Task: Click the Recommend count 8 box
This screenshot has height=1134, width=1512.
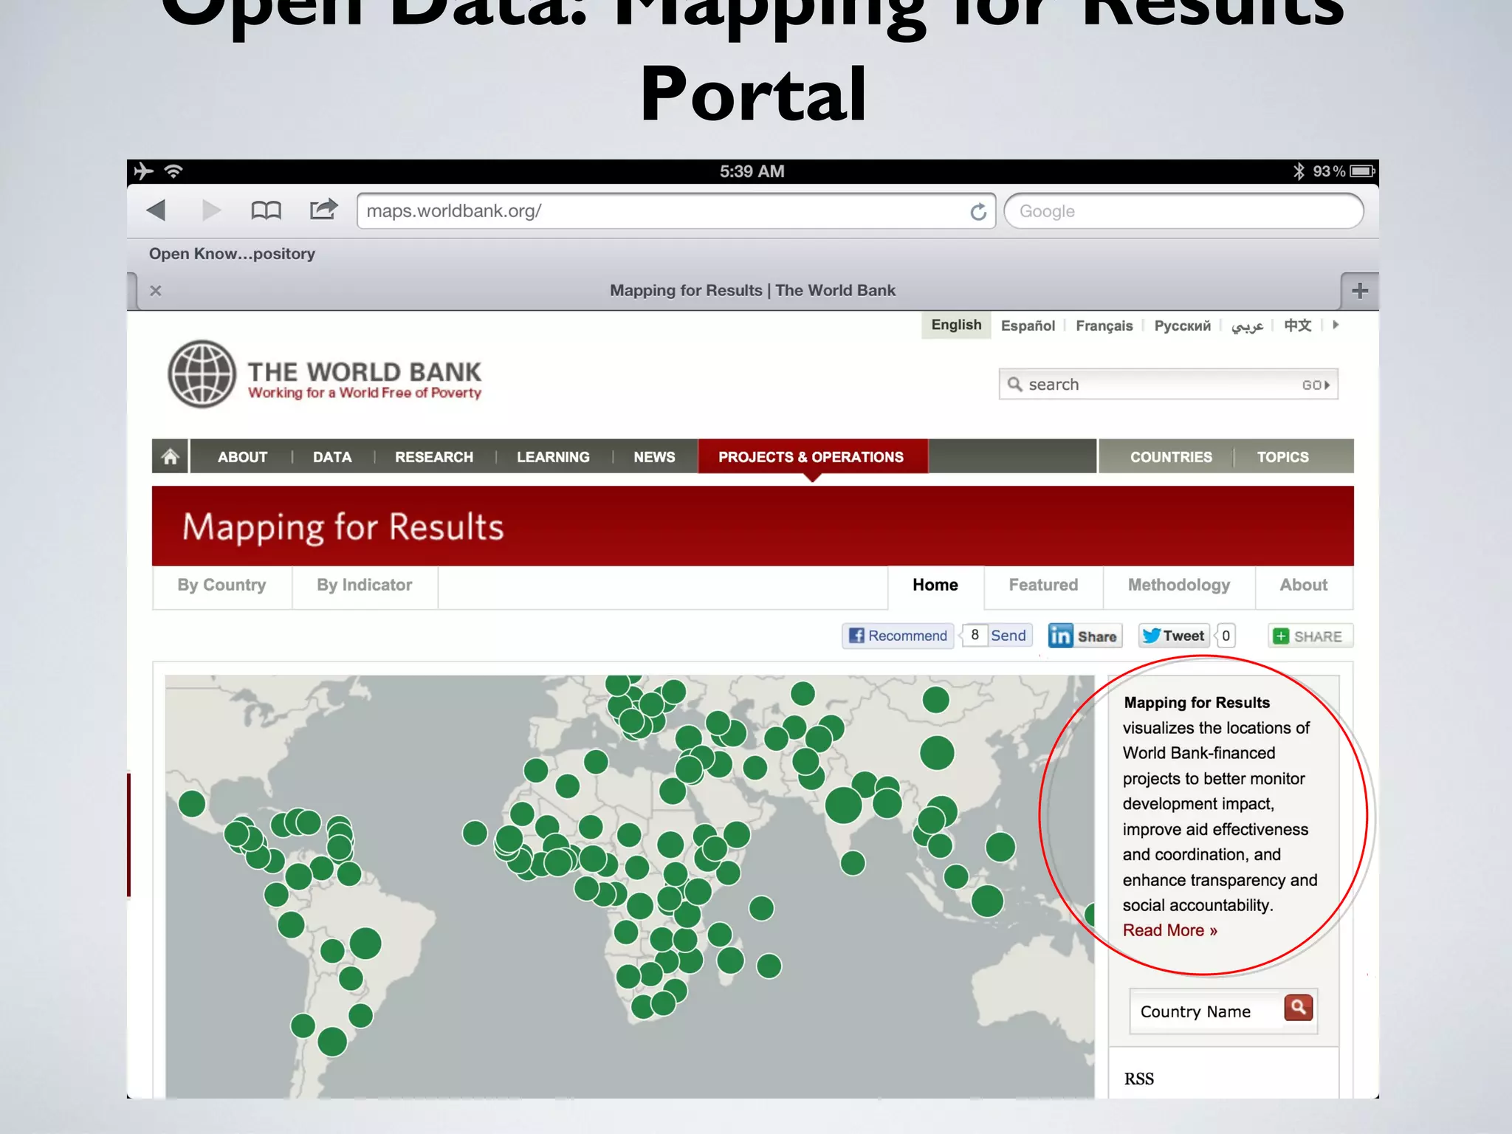Action: click(975, 636)
